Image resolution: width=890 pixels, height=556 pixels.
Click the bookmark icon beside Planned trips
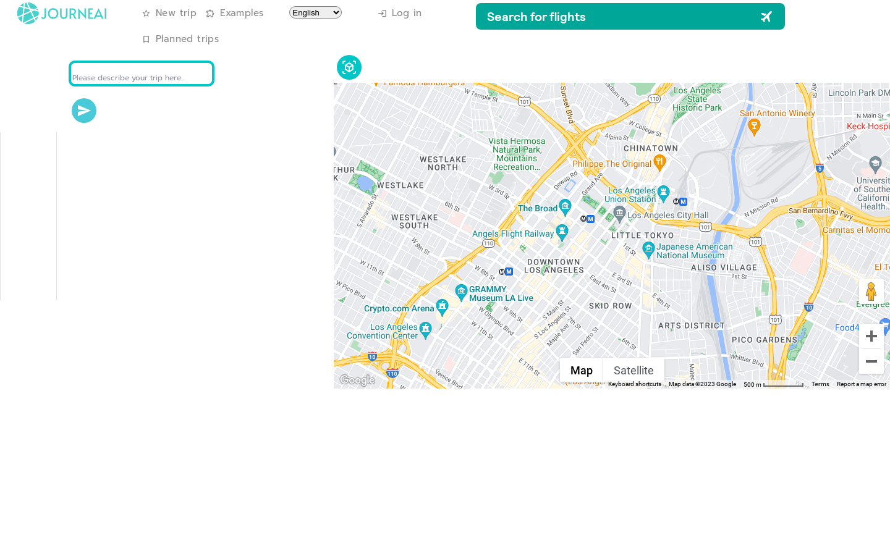tap(146, 40)
